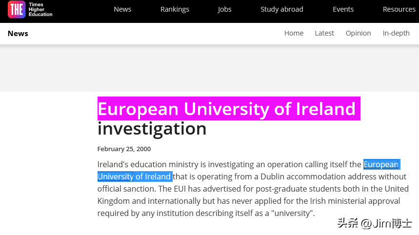Select Events in the top navigation
Image resolution: width=419 pixels, height=235 pixels.
tap(343, 9)
